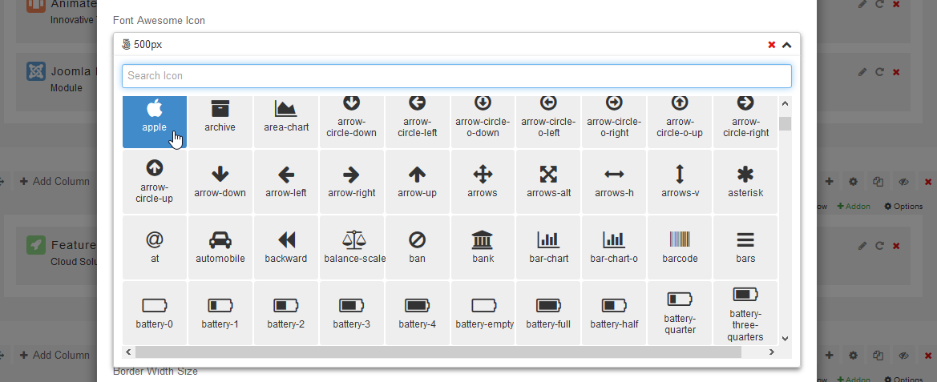Choose the archive box icon
The height and width of the screenshot is (382, 937).
[x=220, y=117]
